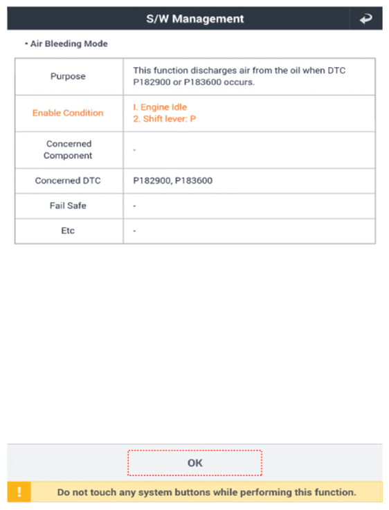Viewport: 389px width, 510px height.
Task: Click the back arrow icon in header
Action: pos(366,19)
